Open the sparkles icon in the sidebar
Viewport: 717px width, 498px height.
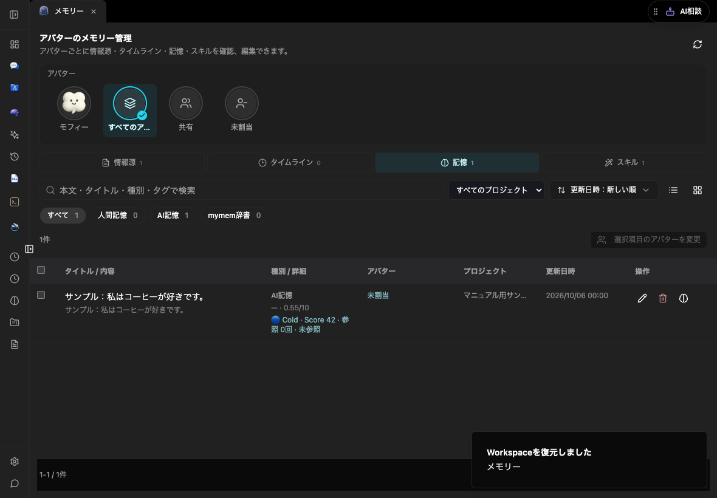point(14,135)
